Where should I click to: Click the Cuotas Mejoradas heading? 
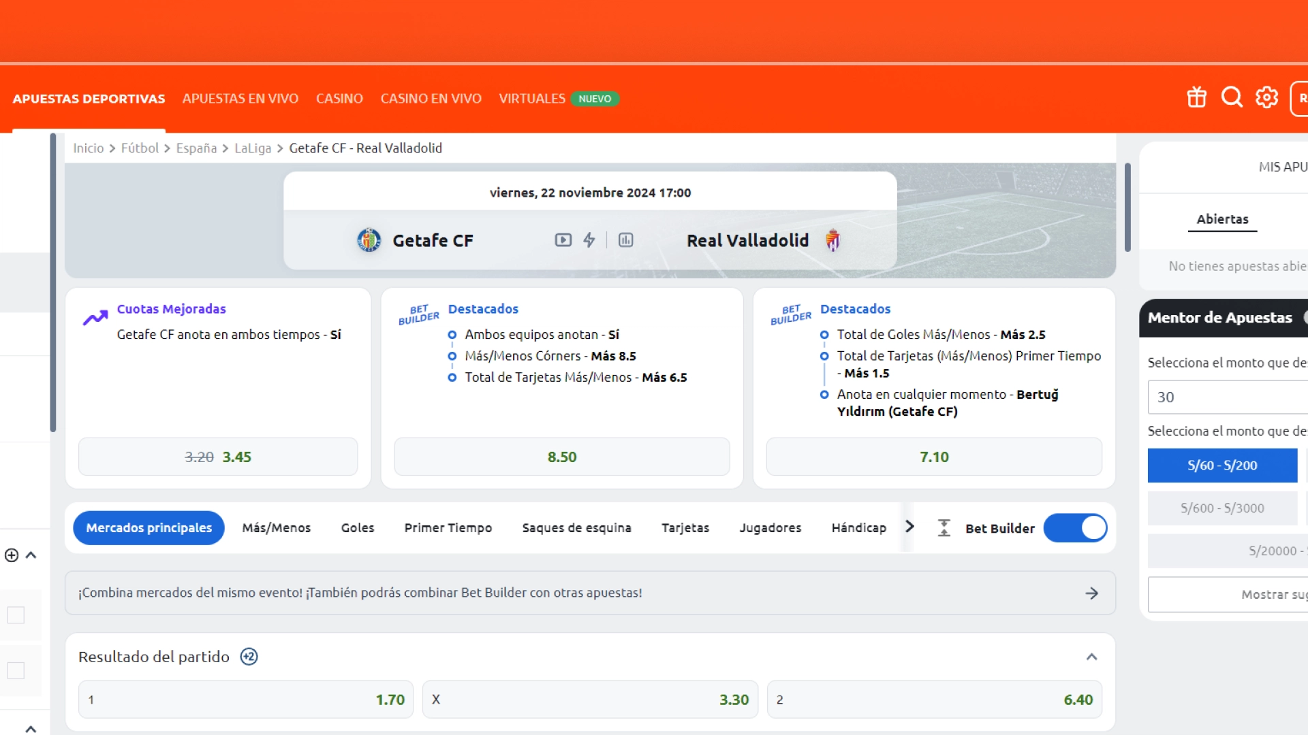click(171, 309)
